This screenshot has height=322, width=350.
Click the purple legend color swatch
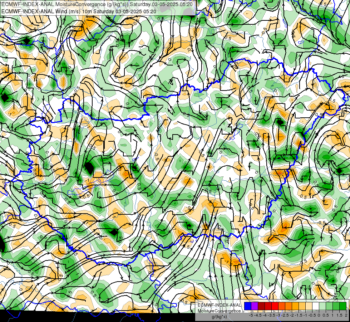click(x=255, y=306)
